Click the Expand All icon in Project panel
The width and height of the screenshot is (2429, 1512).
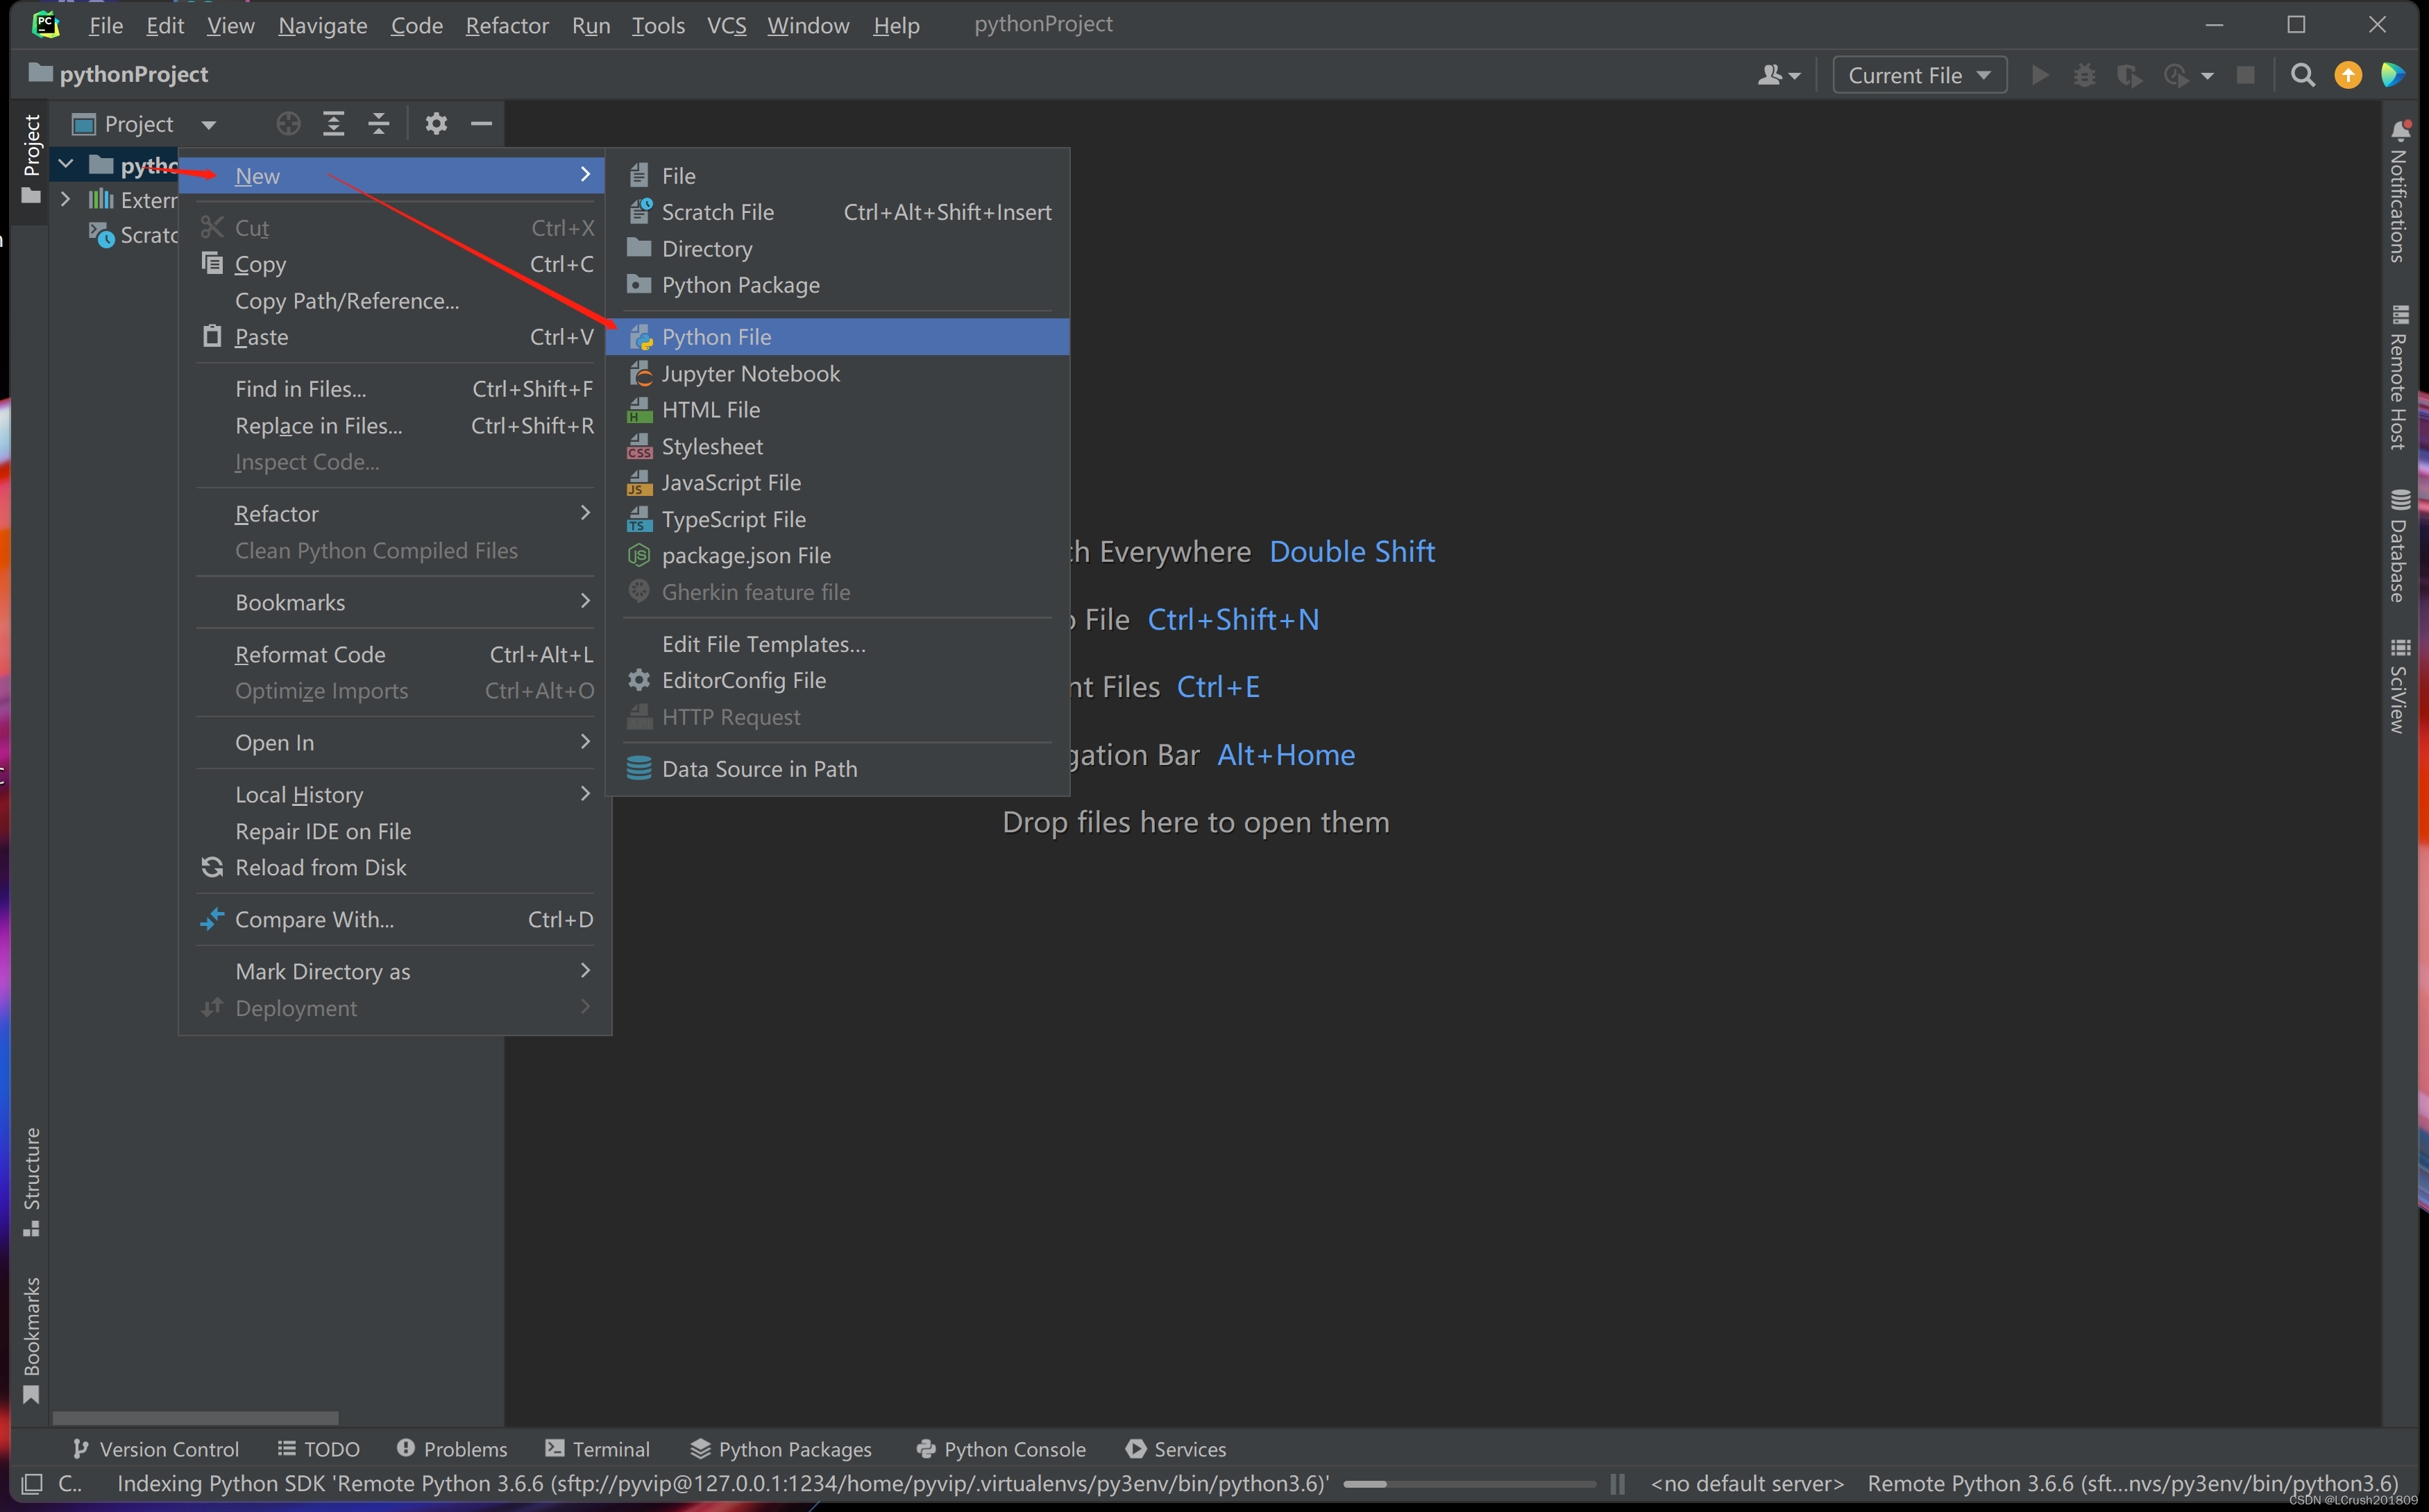pos(333,124)
